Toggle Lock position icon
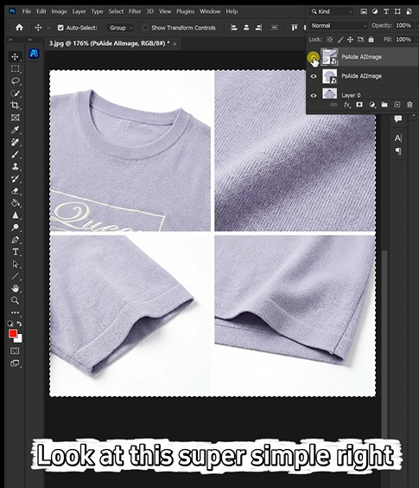 coord(350,40)
